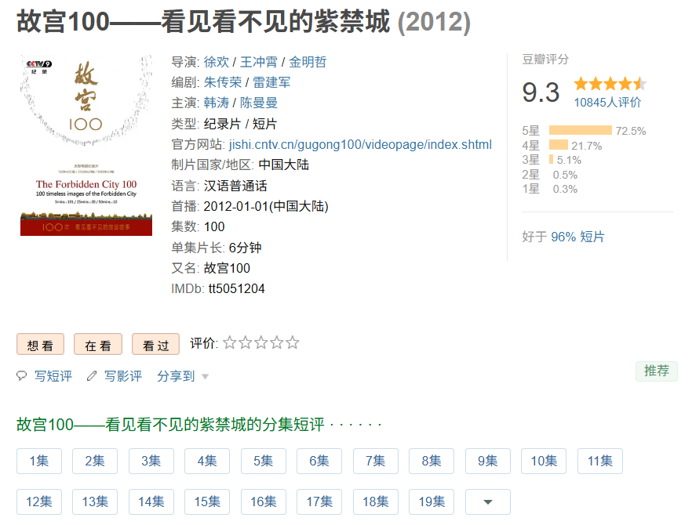Expand more episodes with the arrow button
The width and height of the screenshot is (692, 525).
point(488,501)
